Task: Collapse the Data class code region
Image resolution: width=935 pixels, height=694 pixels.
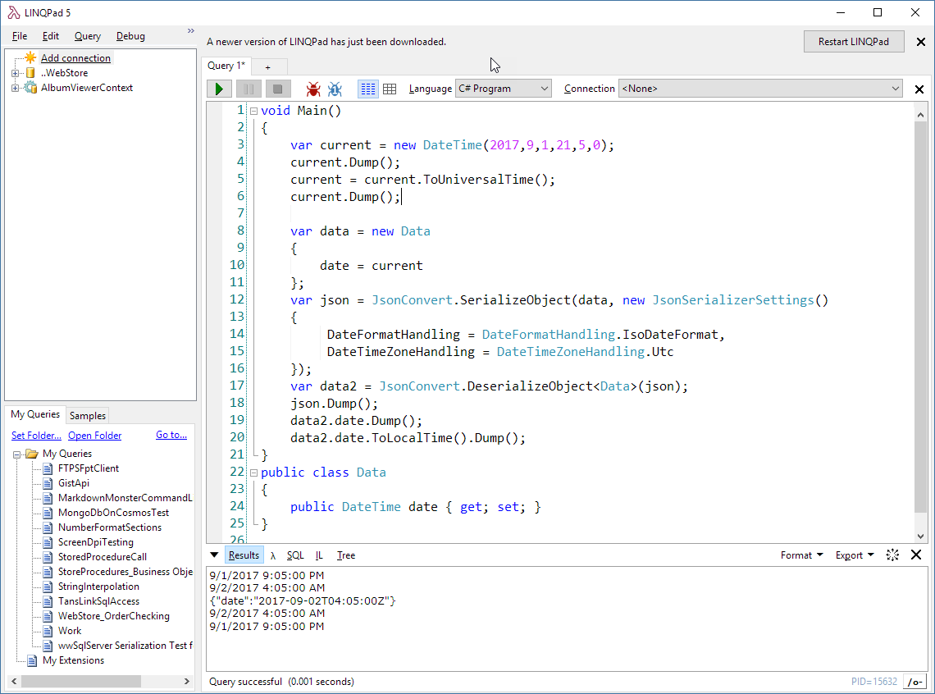Action: click(x=253, y=472)
